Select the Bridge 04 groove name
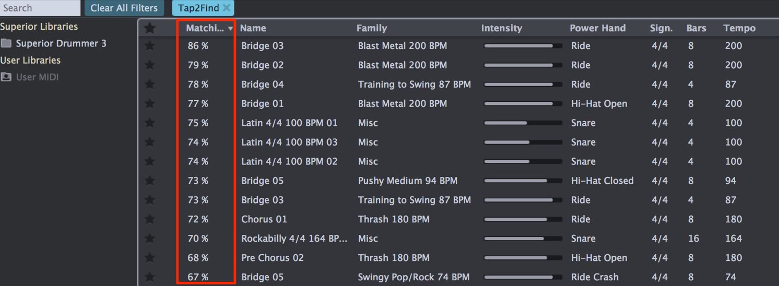779x286 pixels. coord(263,85)
